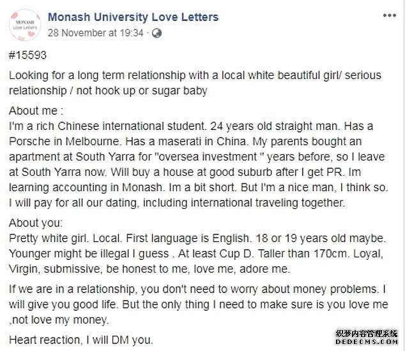This screenshot has width=405, height=351.
Task: Click the Chinese watermark logo text
Action: 367,334
